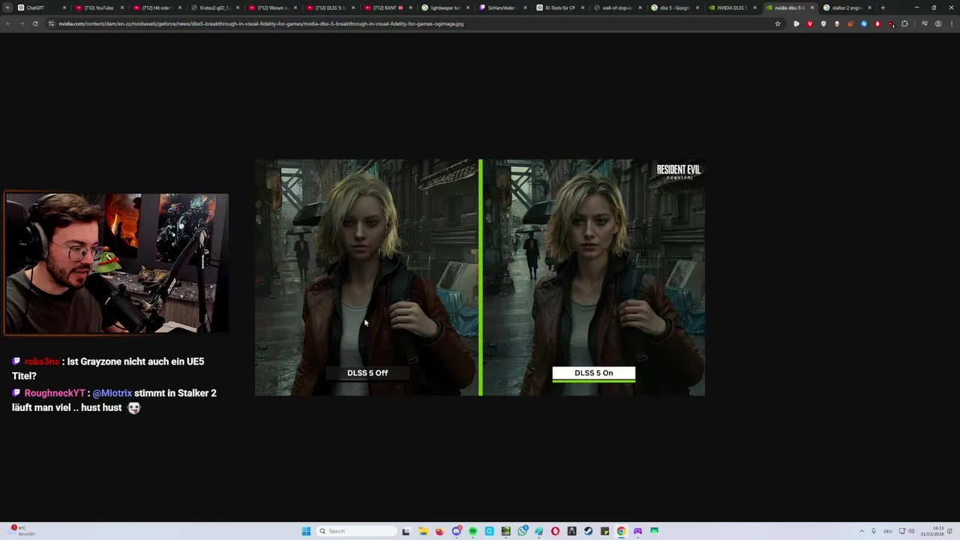This screenshot has width=960, height=540.
Task: Click the red V extension icon
Action: pyautogui.click(x=810, y=24)
